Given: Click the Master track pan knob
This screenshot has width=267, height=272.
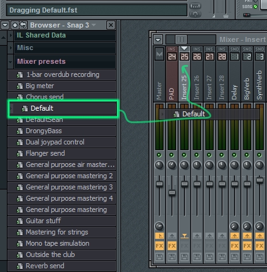Looking at the screenshot, I should coord(159,165).
